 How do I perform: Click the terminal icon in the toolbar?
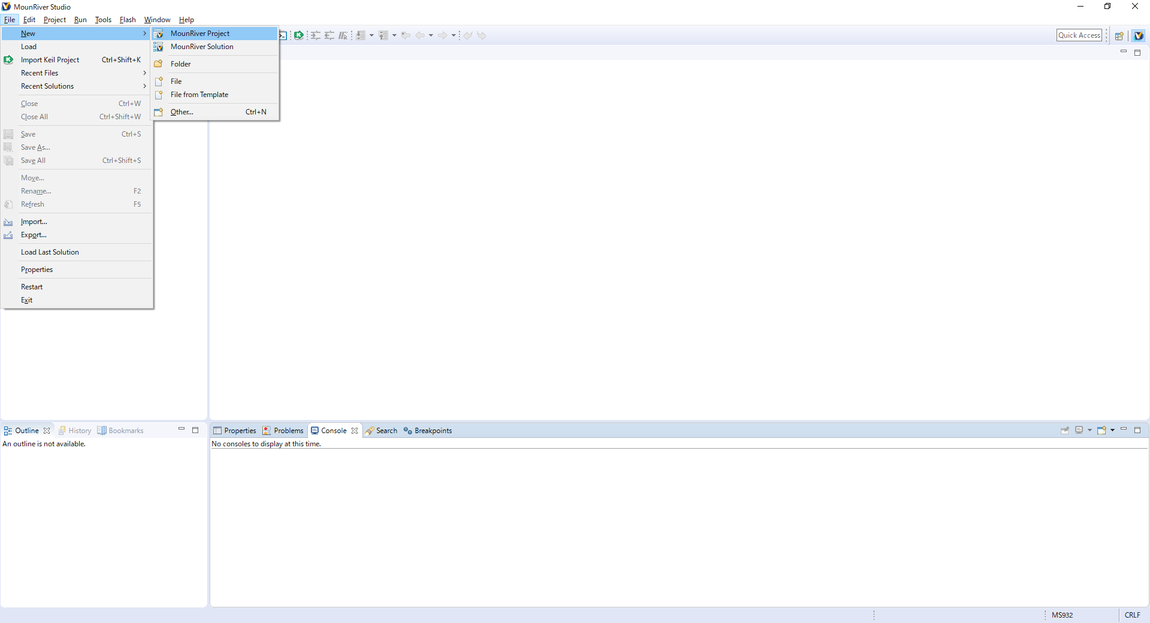coord(283,35)
